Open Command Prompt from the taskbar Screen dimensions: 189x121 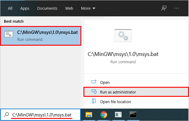pos(133,114)
